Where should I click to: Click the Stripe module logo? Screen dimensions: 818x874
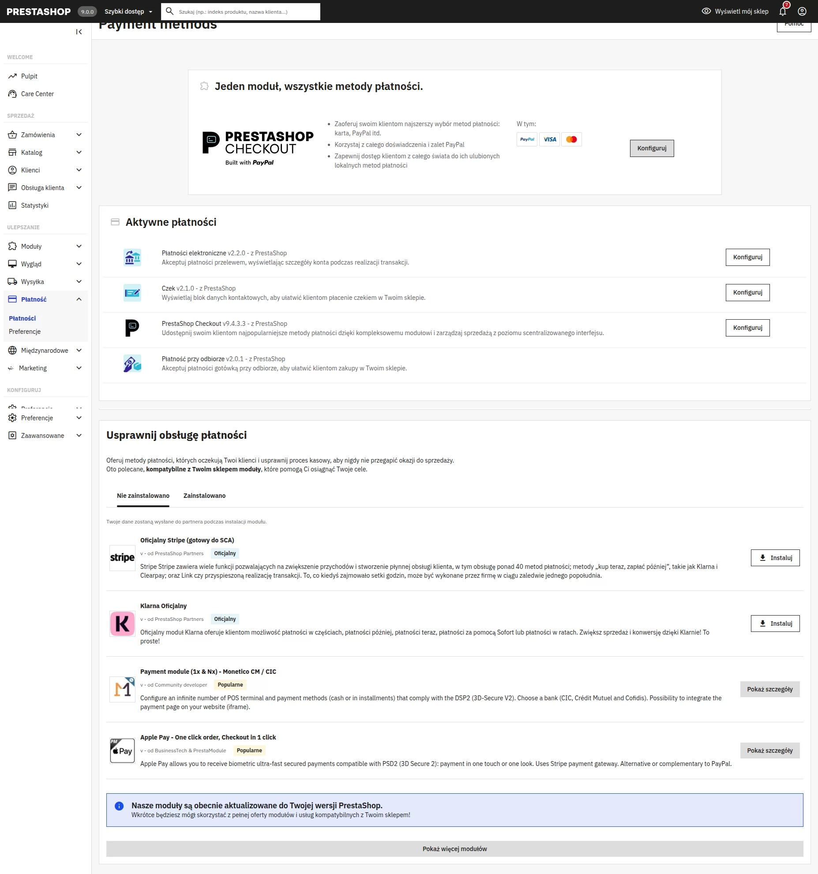pos(122,557)
